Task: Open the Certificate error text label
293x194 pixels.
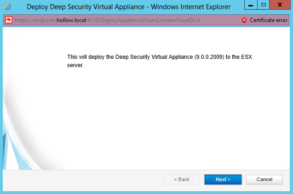Action: 269,20
